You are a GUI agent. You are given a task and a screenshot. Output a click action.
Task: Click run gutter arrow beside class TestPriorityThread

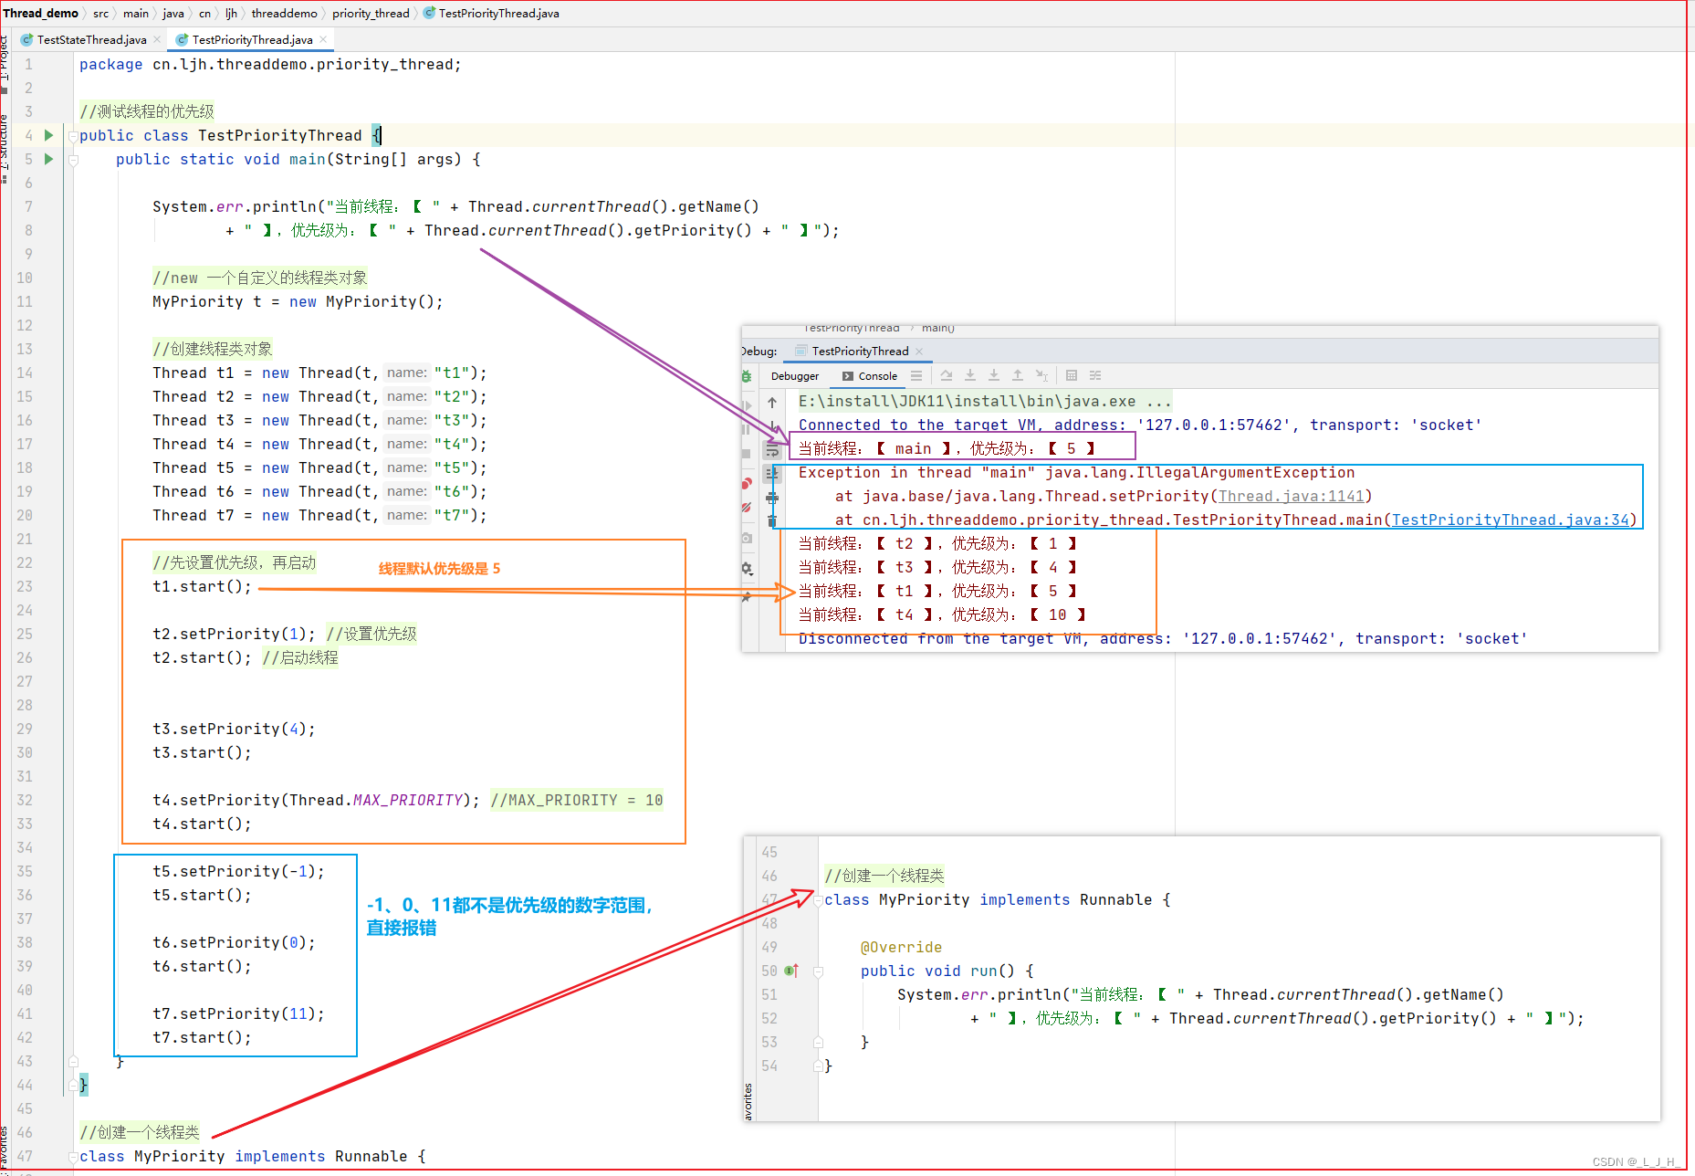pos(49,135)
